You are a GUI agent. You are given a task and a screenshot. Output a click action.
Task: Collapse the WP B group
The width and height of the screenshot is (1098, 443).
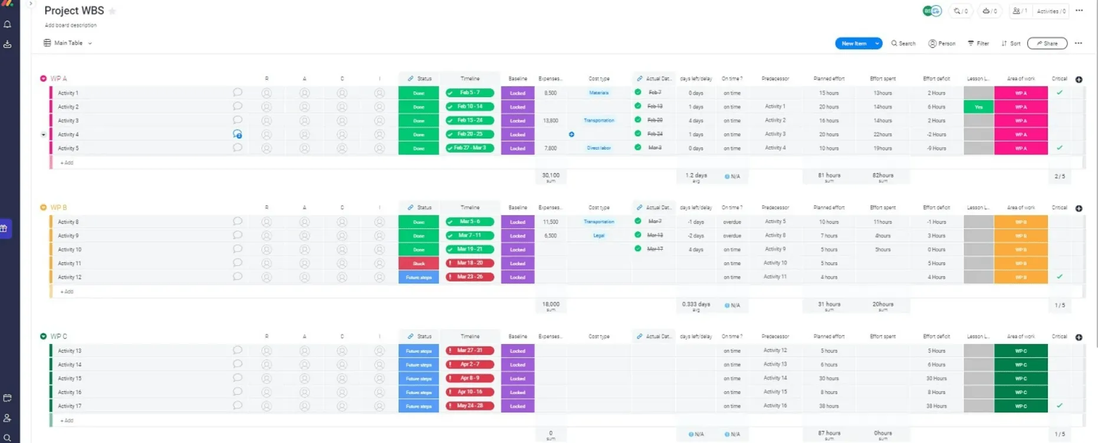pyautogui.click(x=43, y=207)
